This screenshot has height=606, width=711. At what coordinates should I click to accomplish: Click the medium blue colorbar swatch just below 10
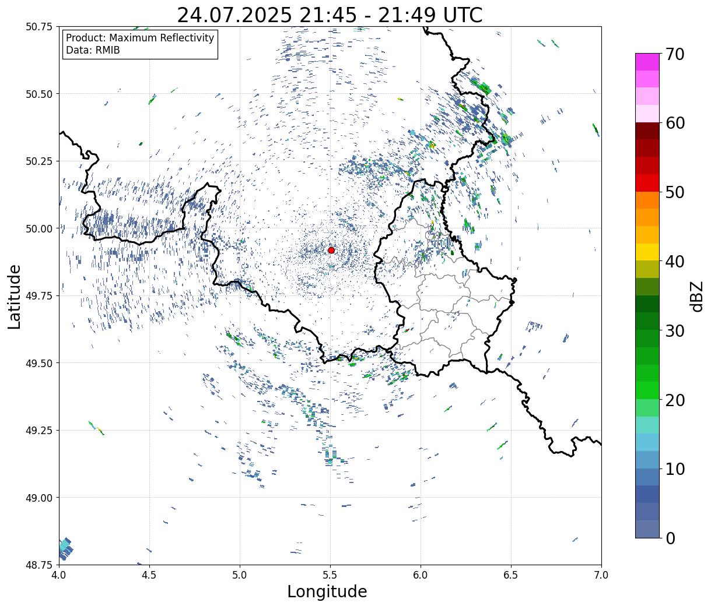(647, 477)
